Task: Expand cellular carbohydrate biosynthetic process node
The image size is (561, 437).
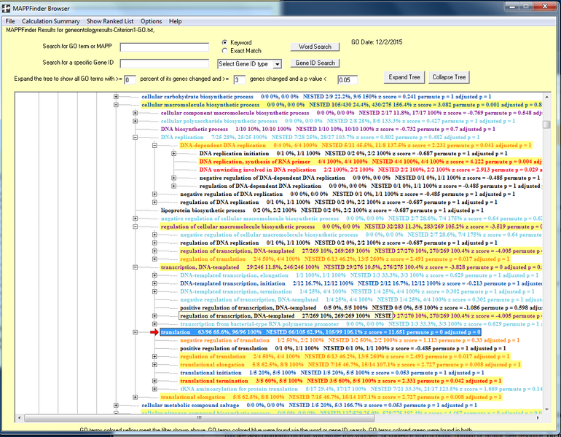Action: tap(116, 97)
